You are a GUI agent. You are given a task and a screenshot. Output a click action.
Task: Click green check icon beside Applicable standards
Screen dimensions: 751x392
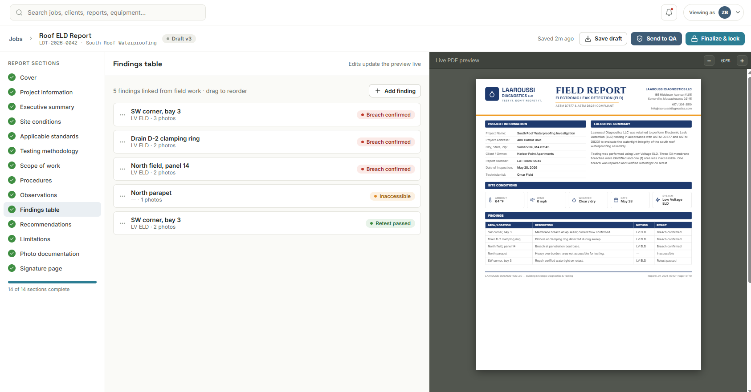point(12,136)
